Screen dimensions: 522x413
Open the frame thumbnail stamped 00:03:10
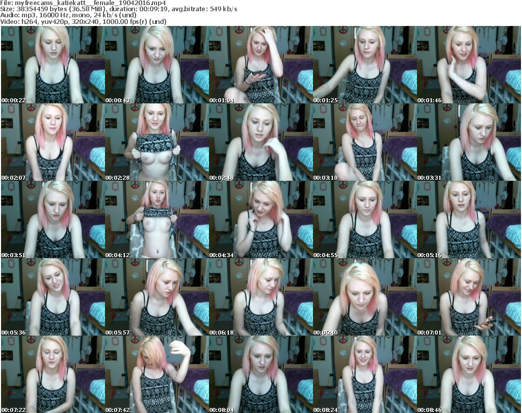click(x=364, y=142)
